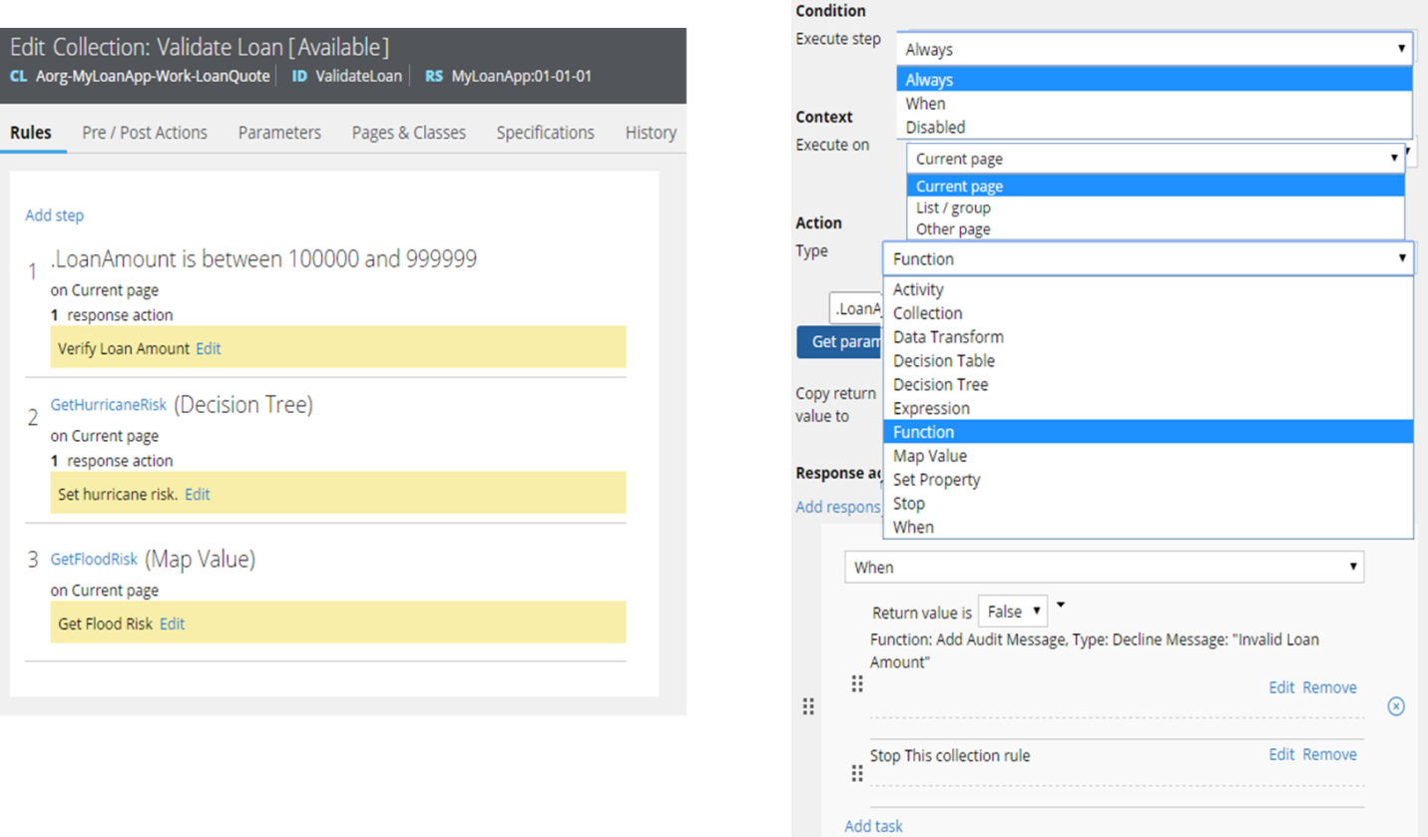Viewport: 1428px width, 837px height.
Task: Edit the Verify Loan Amount response
Action: pos(208,348)
